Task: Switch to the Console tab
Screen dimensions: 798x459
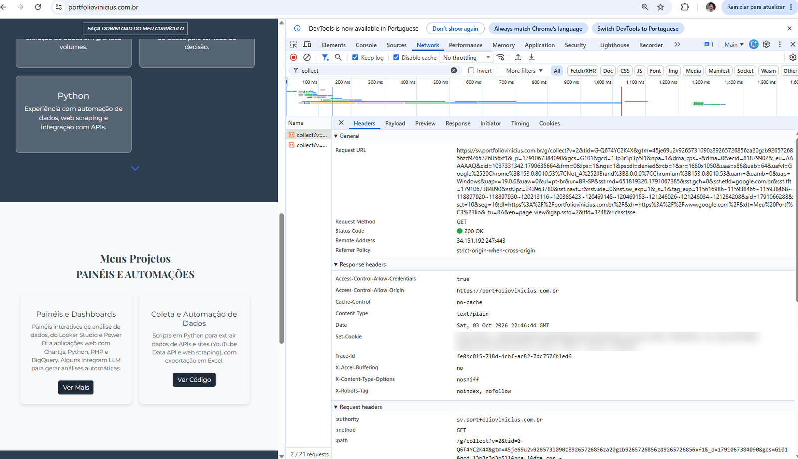Action: tap(366, 45)
